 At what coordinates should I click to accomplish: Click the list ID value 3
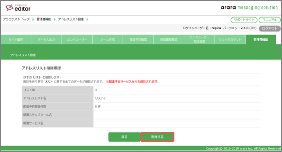[96, 90]
